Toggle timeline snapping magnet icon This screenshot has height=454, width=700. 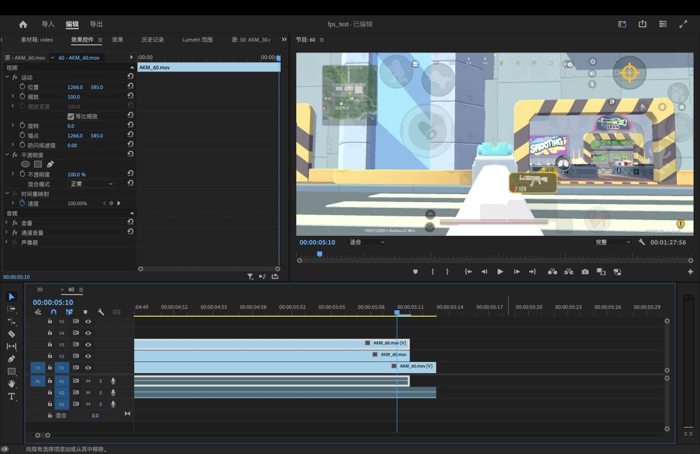point(54,312)
